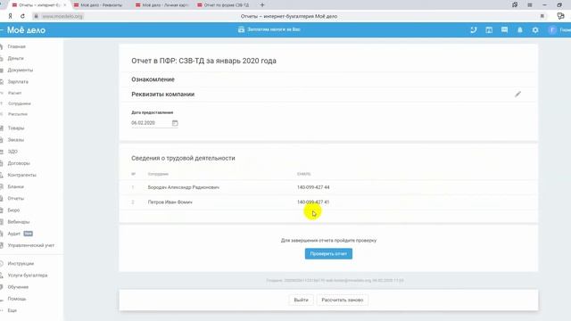Click the Выйти button
The height and width of the screenshot is (321, 571).
302,300
